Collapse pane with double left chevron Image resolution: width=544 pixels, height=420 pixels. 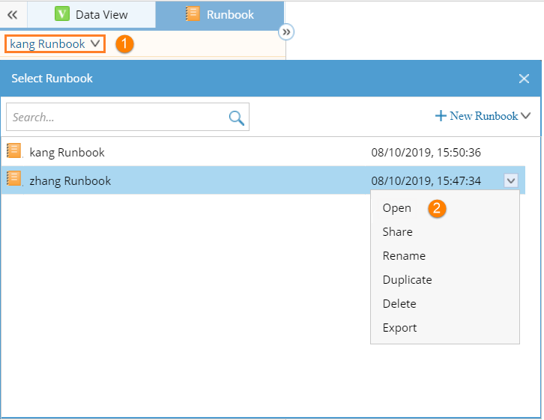pos(13,15)
